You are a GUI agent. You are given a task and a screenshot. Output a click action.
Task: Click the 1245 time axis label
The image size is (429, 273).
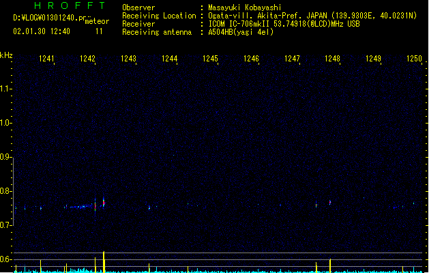pos(210,59)
